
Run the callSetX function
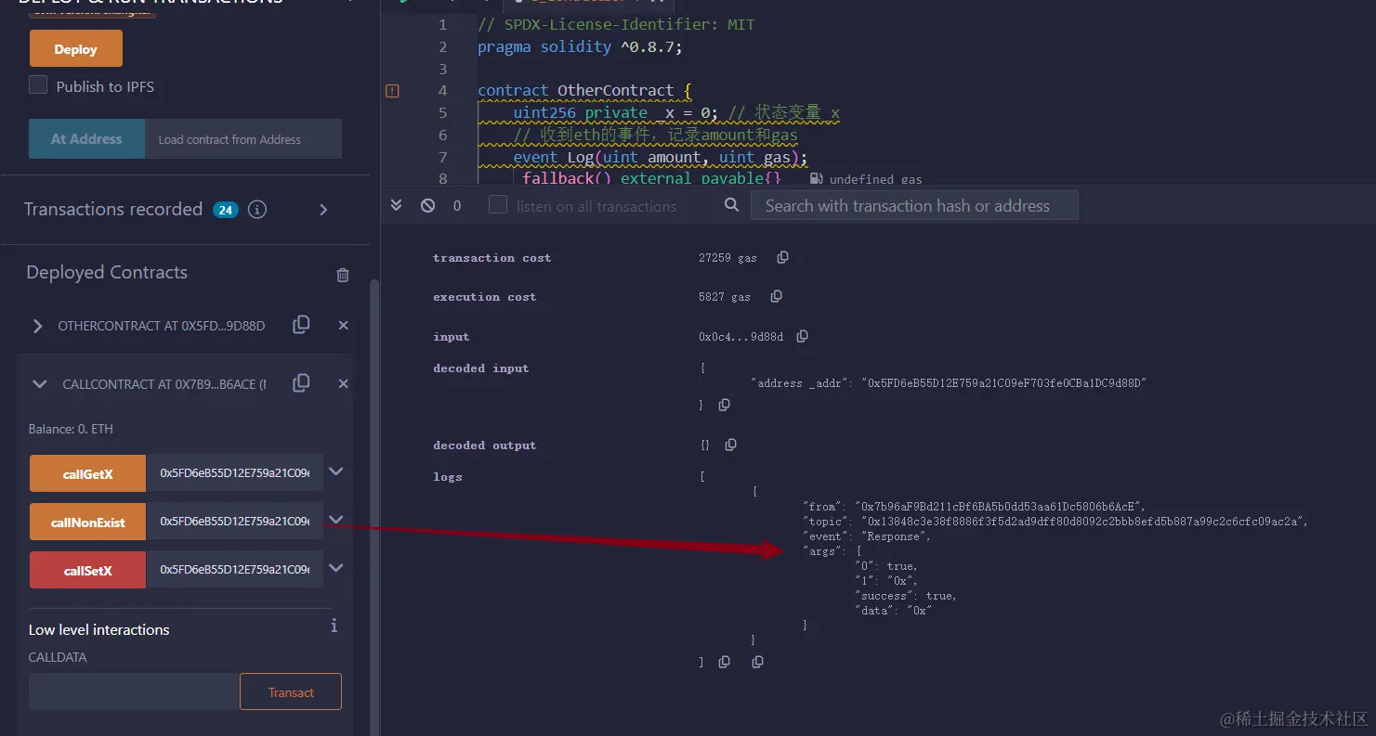click(x=87, y=570)
